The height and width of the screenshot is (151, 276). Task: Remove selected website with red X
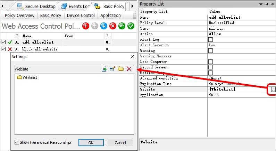[x=129, y=69]
